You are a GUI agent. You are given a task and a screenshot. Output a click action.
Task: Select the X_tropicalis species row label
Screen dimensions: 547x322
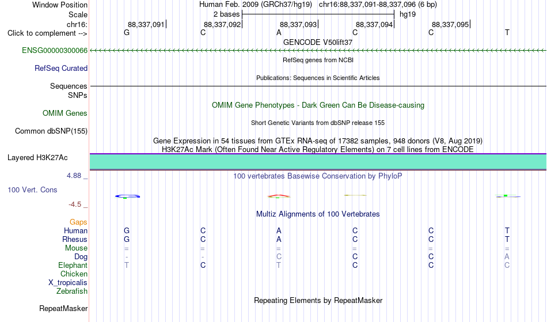[x=68, y=283]
